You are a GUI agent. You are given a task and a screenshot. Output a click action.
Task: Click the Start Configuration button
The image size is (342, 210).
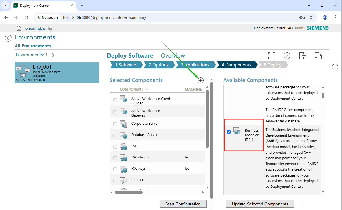point(183,204)
